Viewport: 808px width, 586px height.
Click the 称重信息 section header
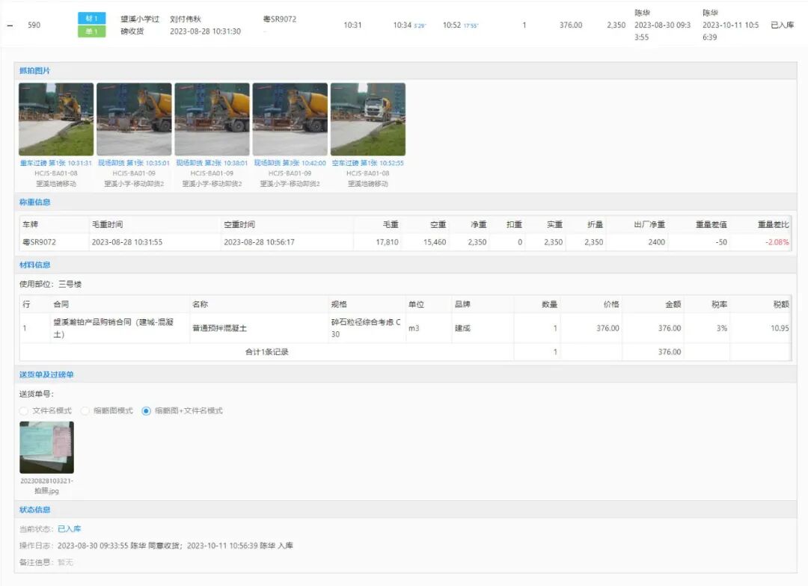[34, 203]
